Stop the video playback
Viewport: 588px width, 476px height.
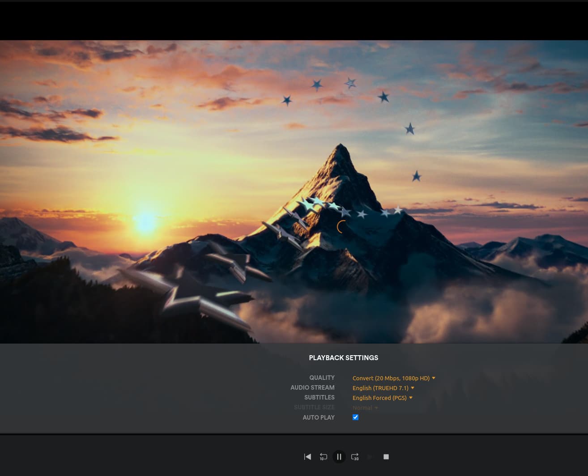(x=386, y=457)
